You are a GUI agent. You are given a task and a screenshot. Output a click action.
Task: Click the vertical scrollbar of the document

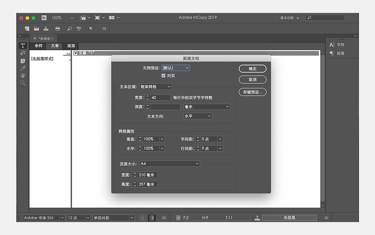point(322,129)
